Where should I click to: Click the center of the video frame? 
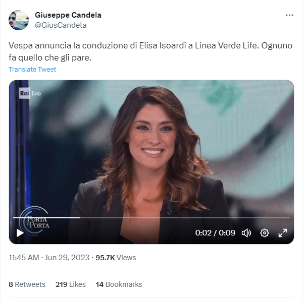[x=151, y=162]
